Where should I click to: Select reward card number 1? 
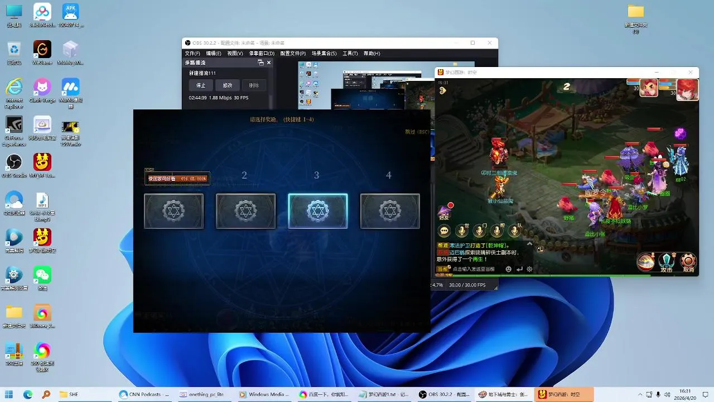click(x=173, y=211)
